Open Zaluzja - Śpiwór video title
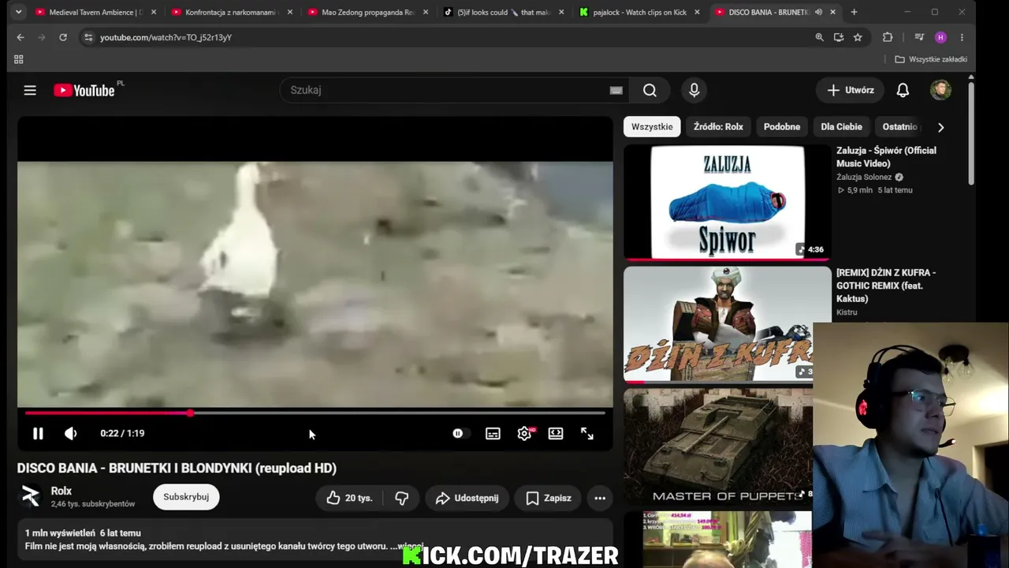This screenshot has width=1009, height=568. tap(886, 157)
